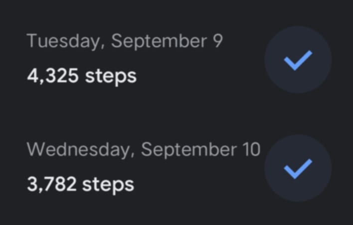
Task: View Tuesday's step count row
Action: pos(125,60)
